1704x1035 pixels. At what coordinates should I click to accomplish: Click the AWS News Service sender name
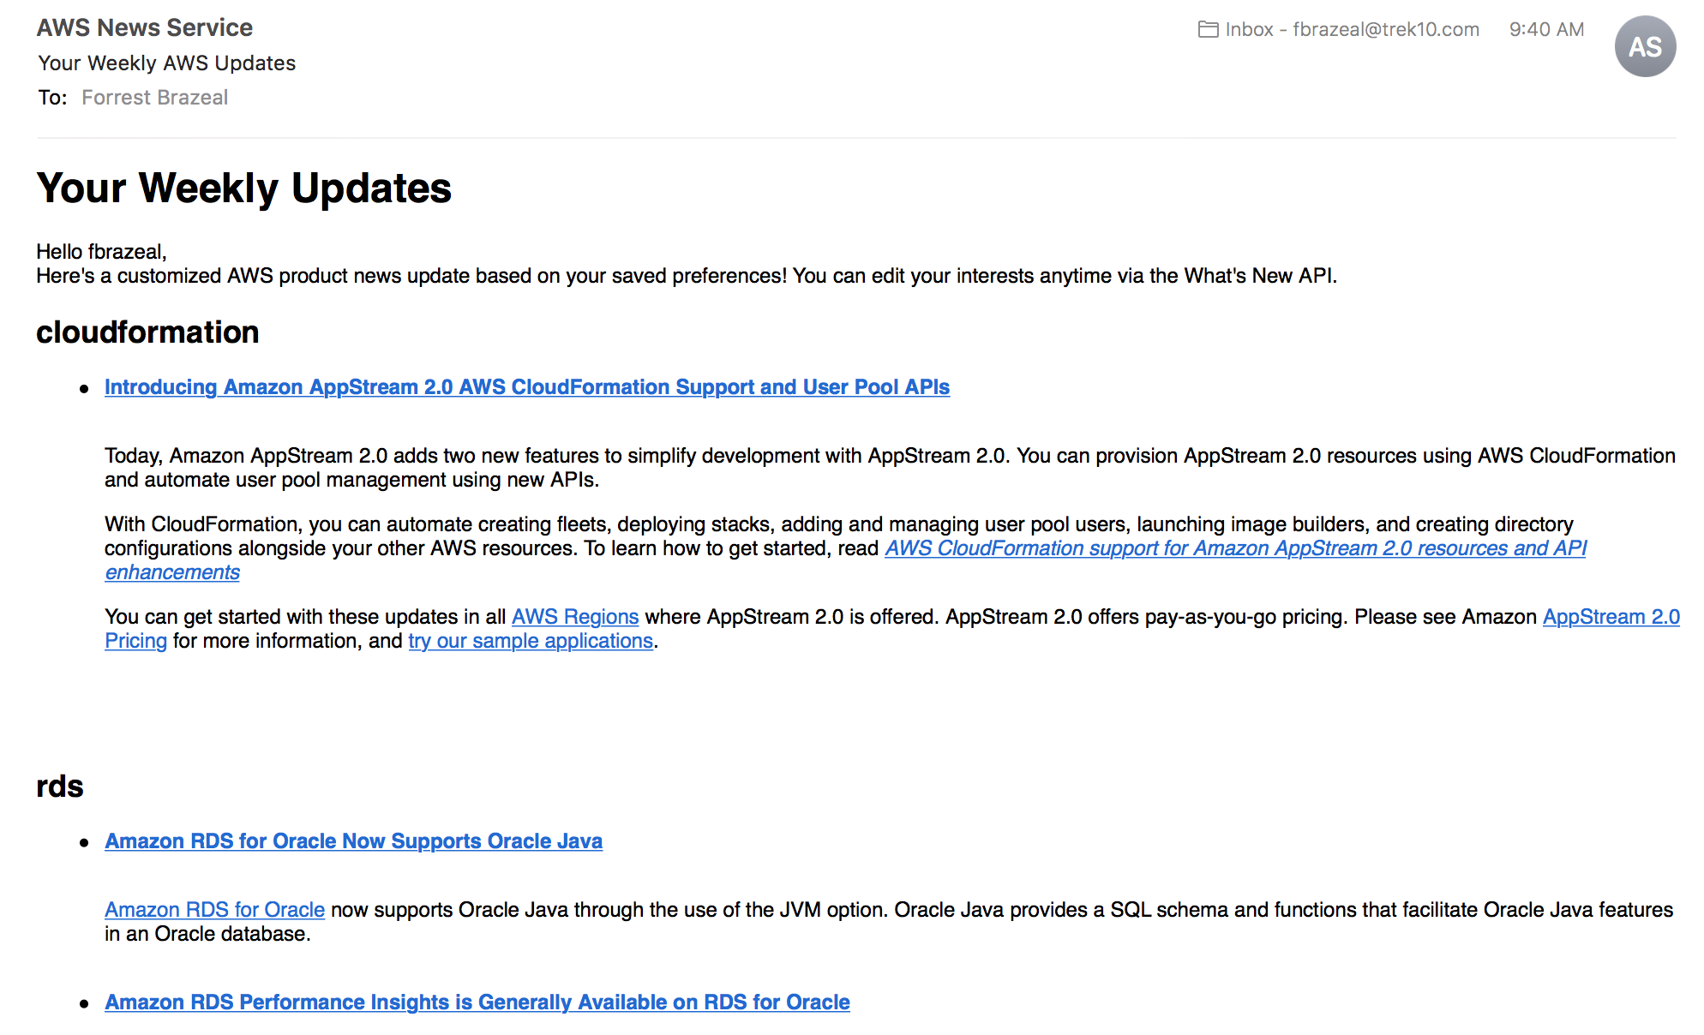click(144, 27)
